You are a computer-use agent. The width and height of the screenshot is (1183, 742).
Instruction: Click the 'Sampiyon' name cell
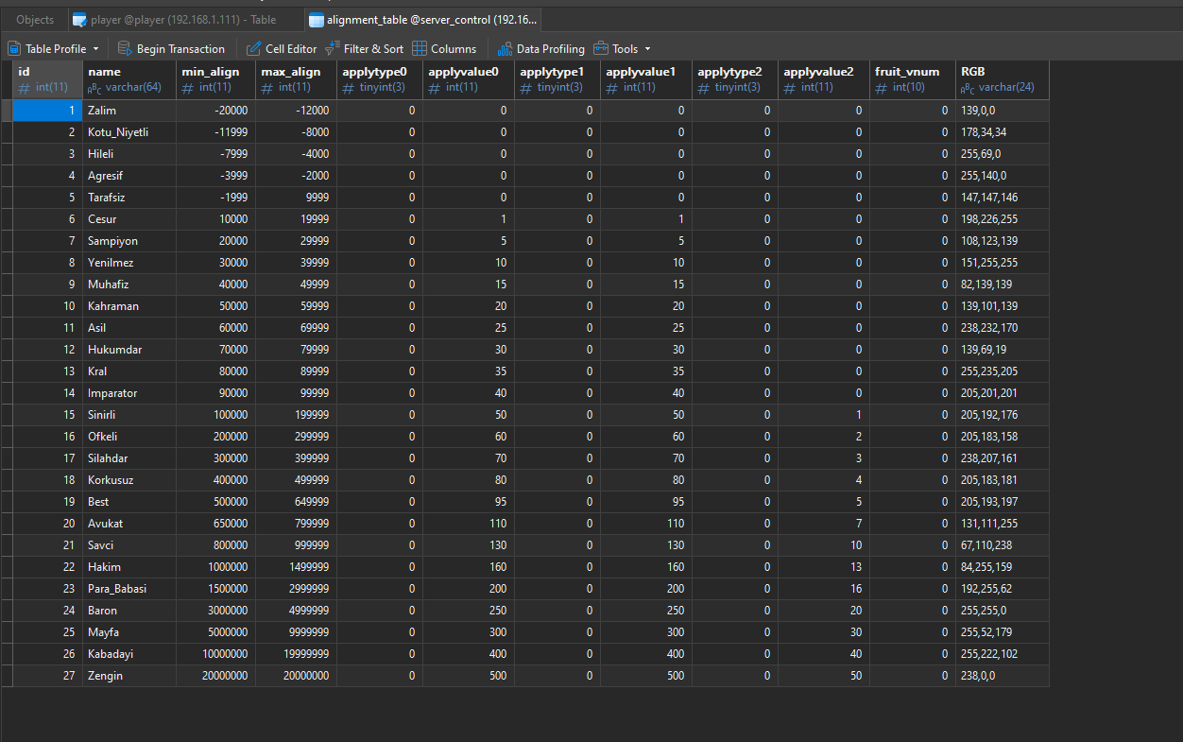[x=129, y=241]
